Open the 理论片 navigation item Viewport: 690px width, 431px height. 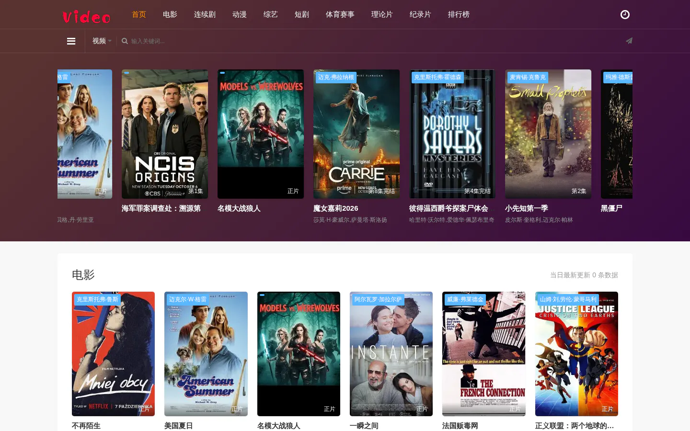382,14
